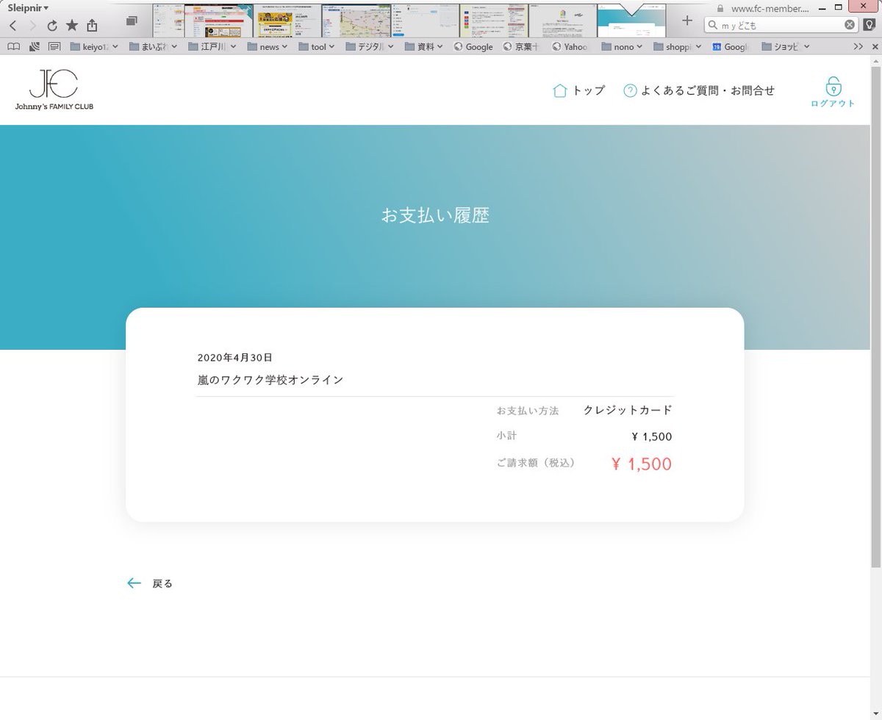Click the logout padlock icon

pyautogui.click(x=833, y=86)
